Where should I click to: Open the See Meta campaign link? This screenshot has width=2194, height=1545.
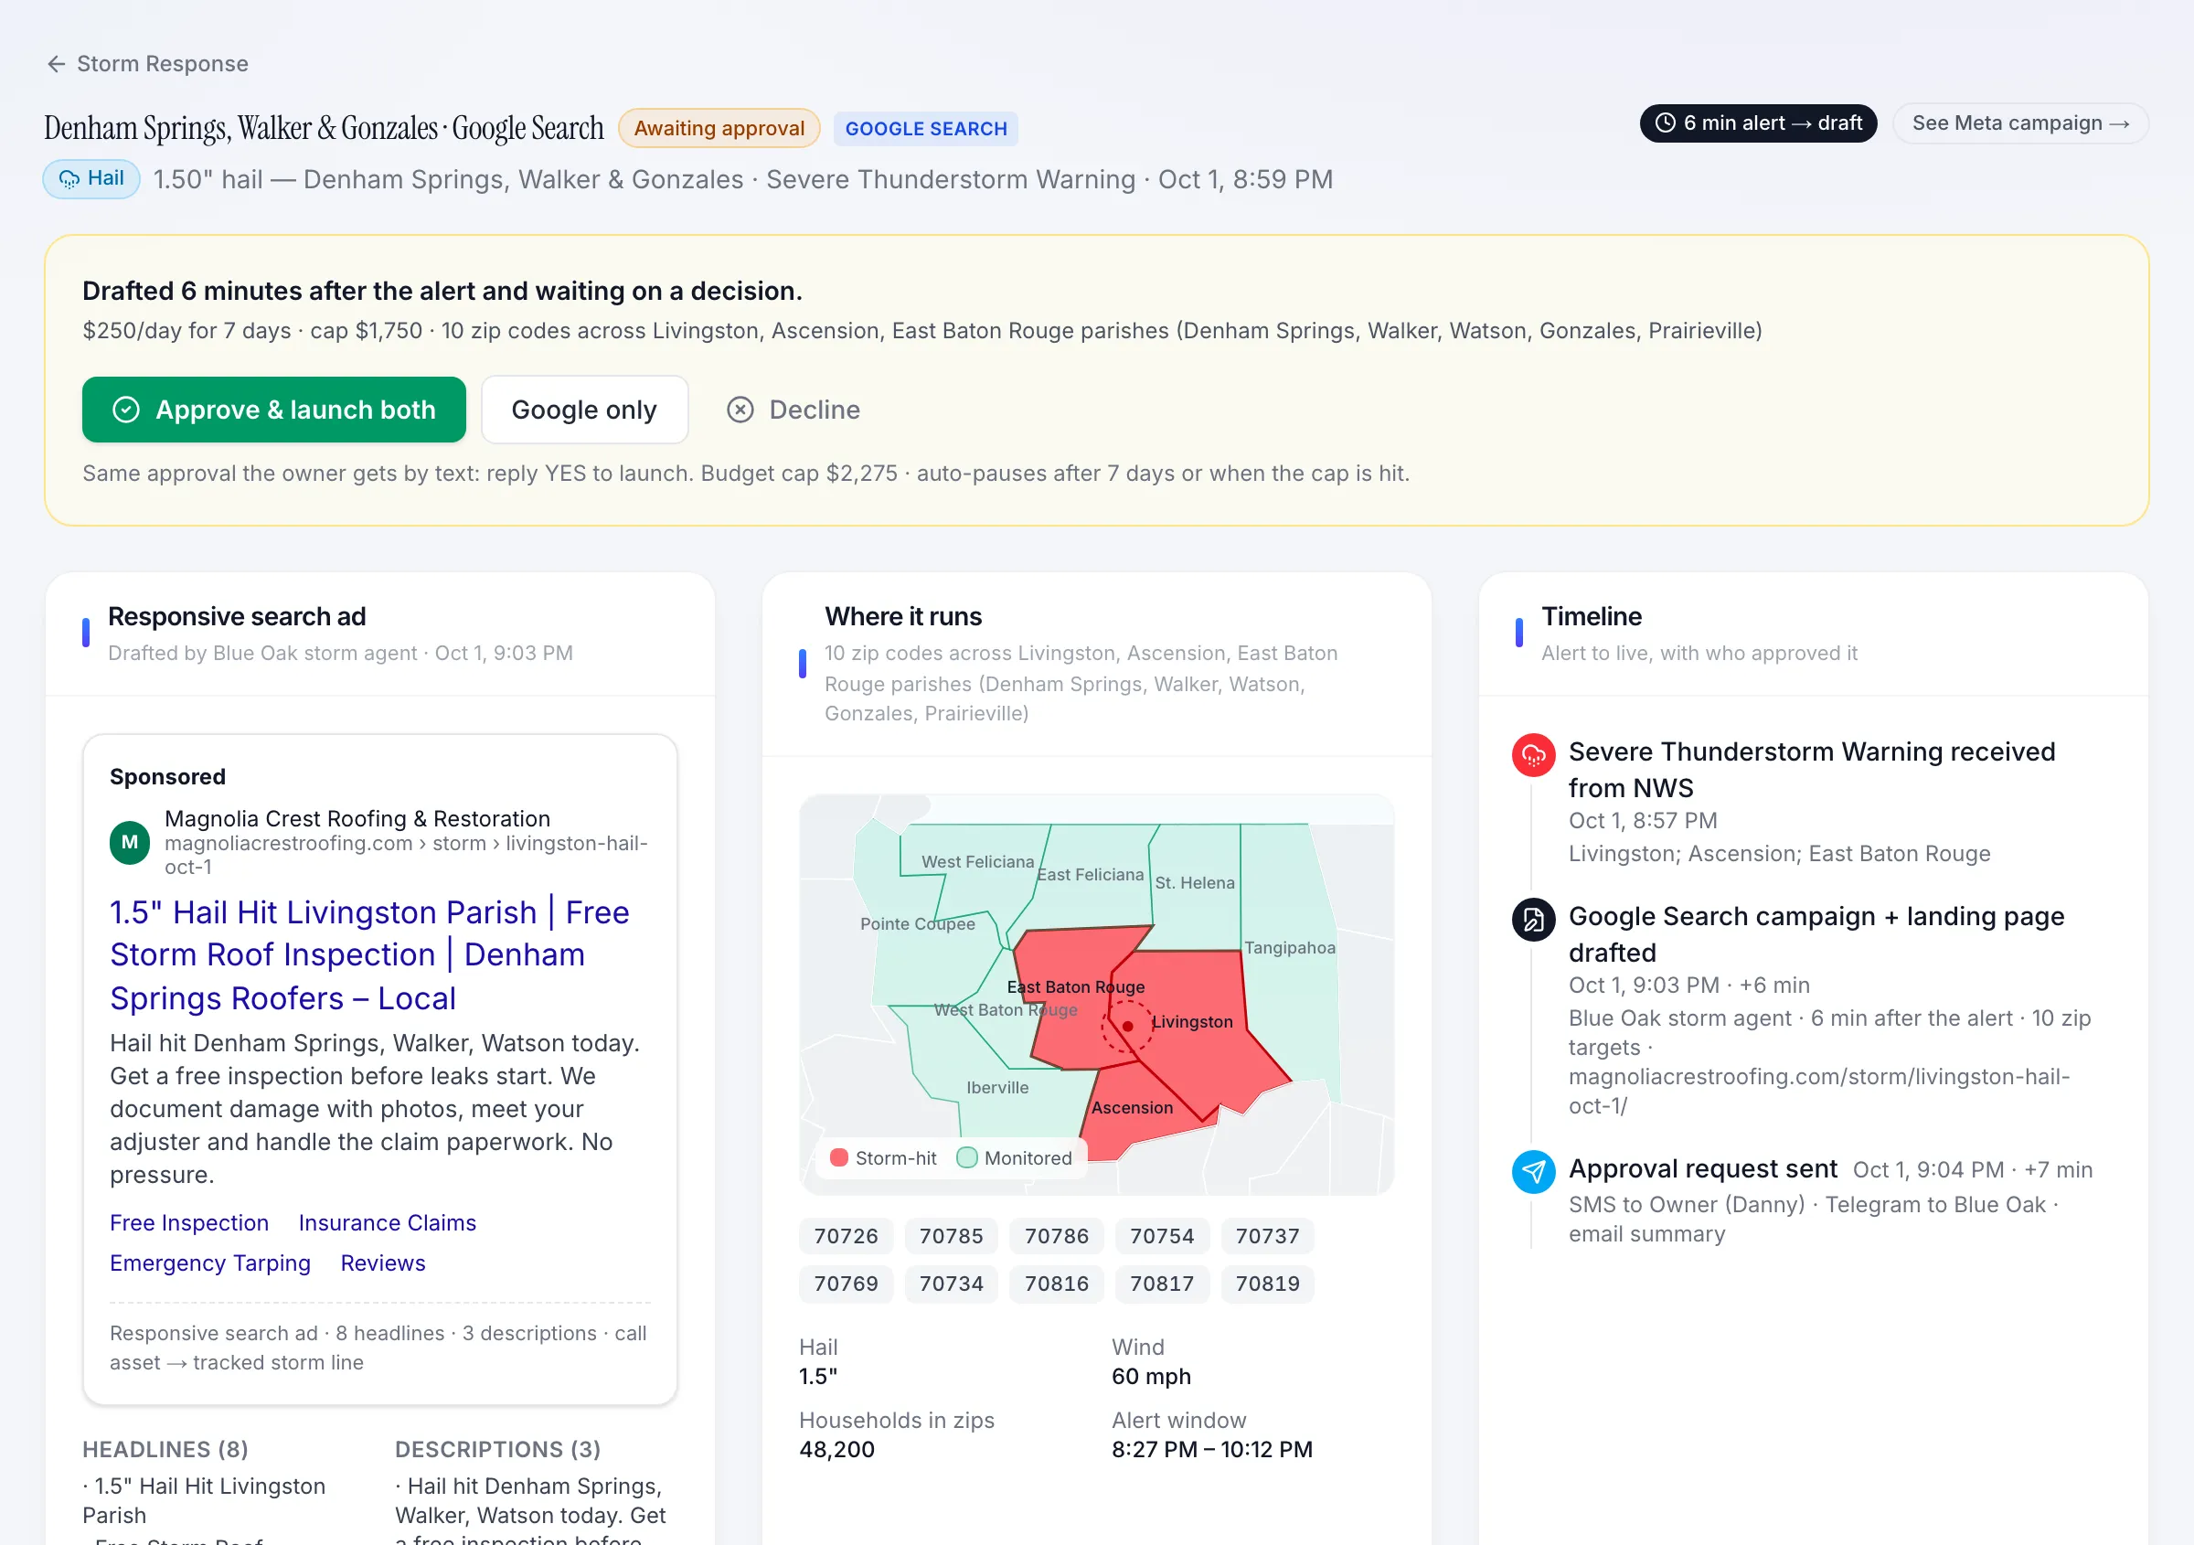[2020, 123]
